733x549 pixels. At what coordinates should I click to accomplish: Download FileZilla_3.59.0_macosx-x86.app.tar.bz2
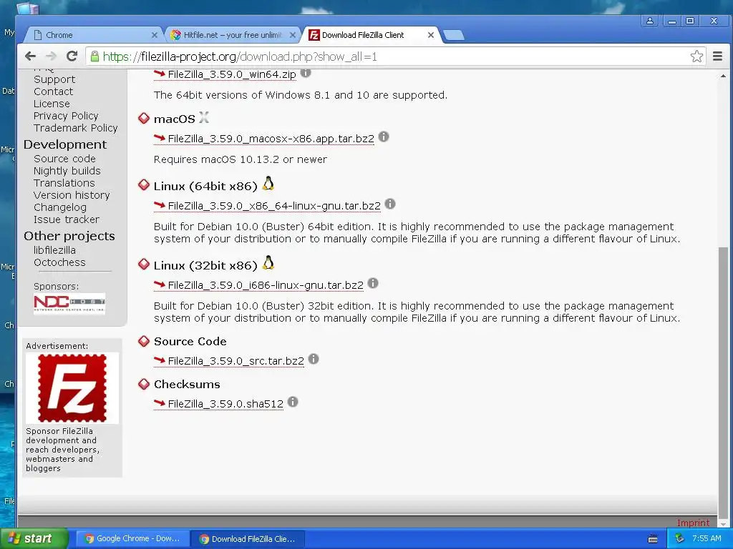(271, 139)
